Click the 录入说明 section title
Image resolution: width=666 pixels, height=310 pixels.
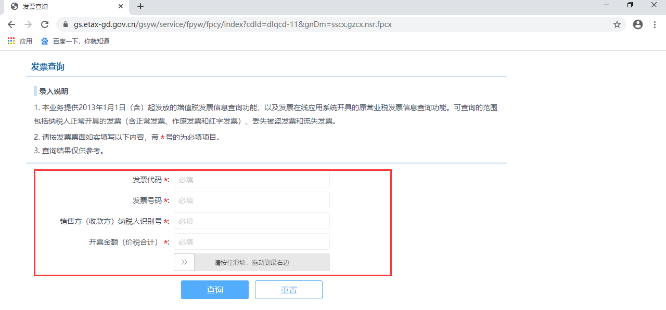[54, 91]
